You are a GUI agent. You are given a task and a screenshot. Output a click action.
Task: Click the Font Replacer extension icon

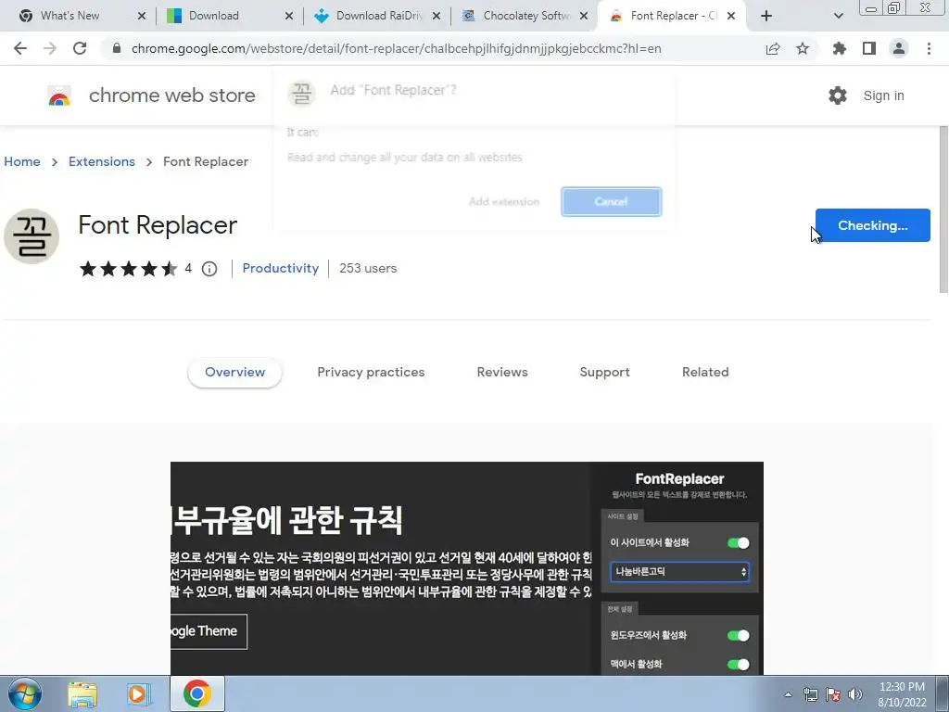click(x=32, y=236)
